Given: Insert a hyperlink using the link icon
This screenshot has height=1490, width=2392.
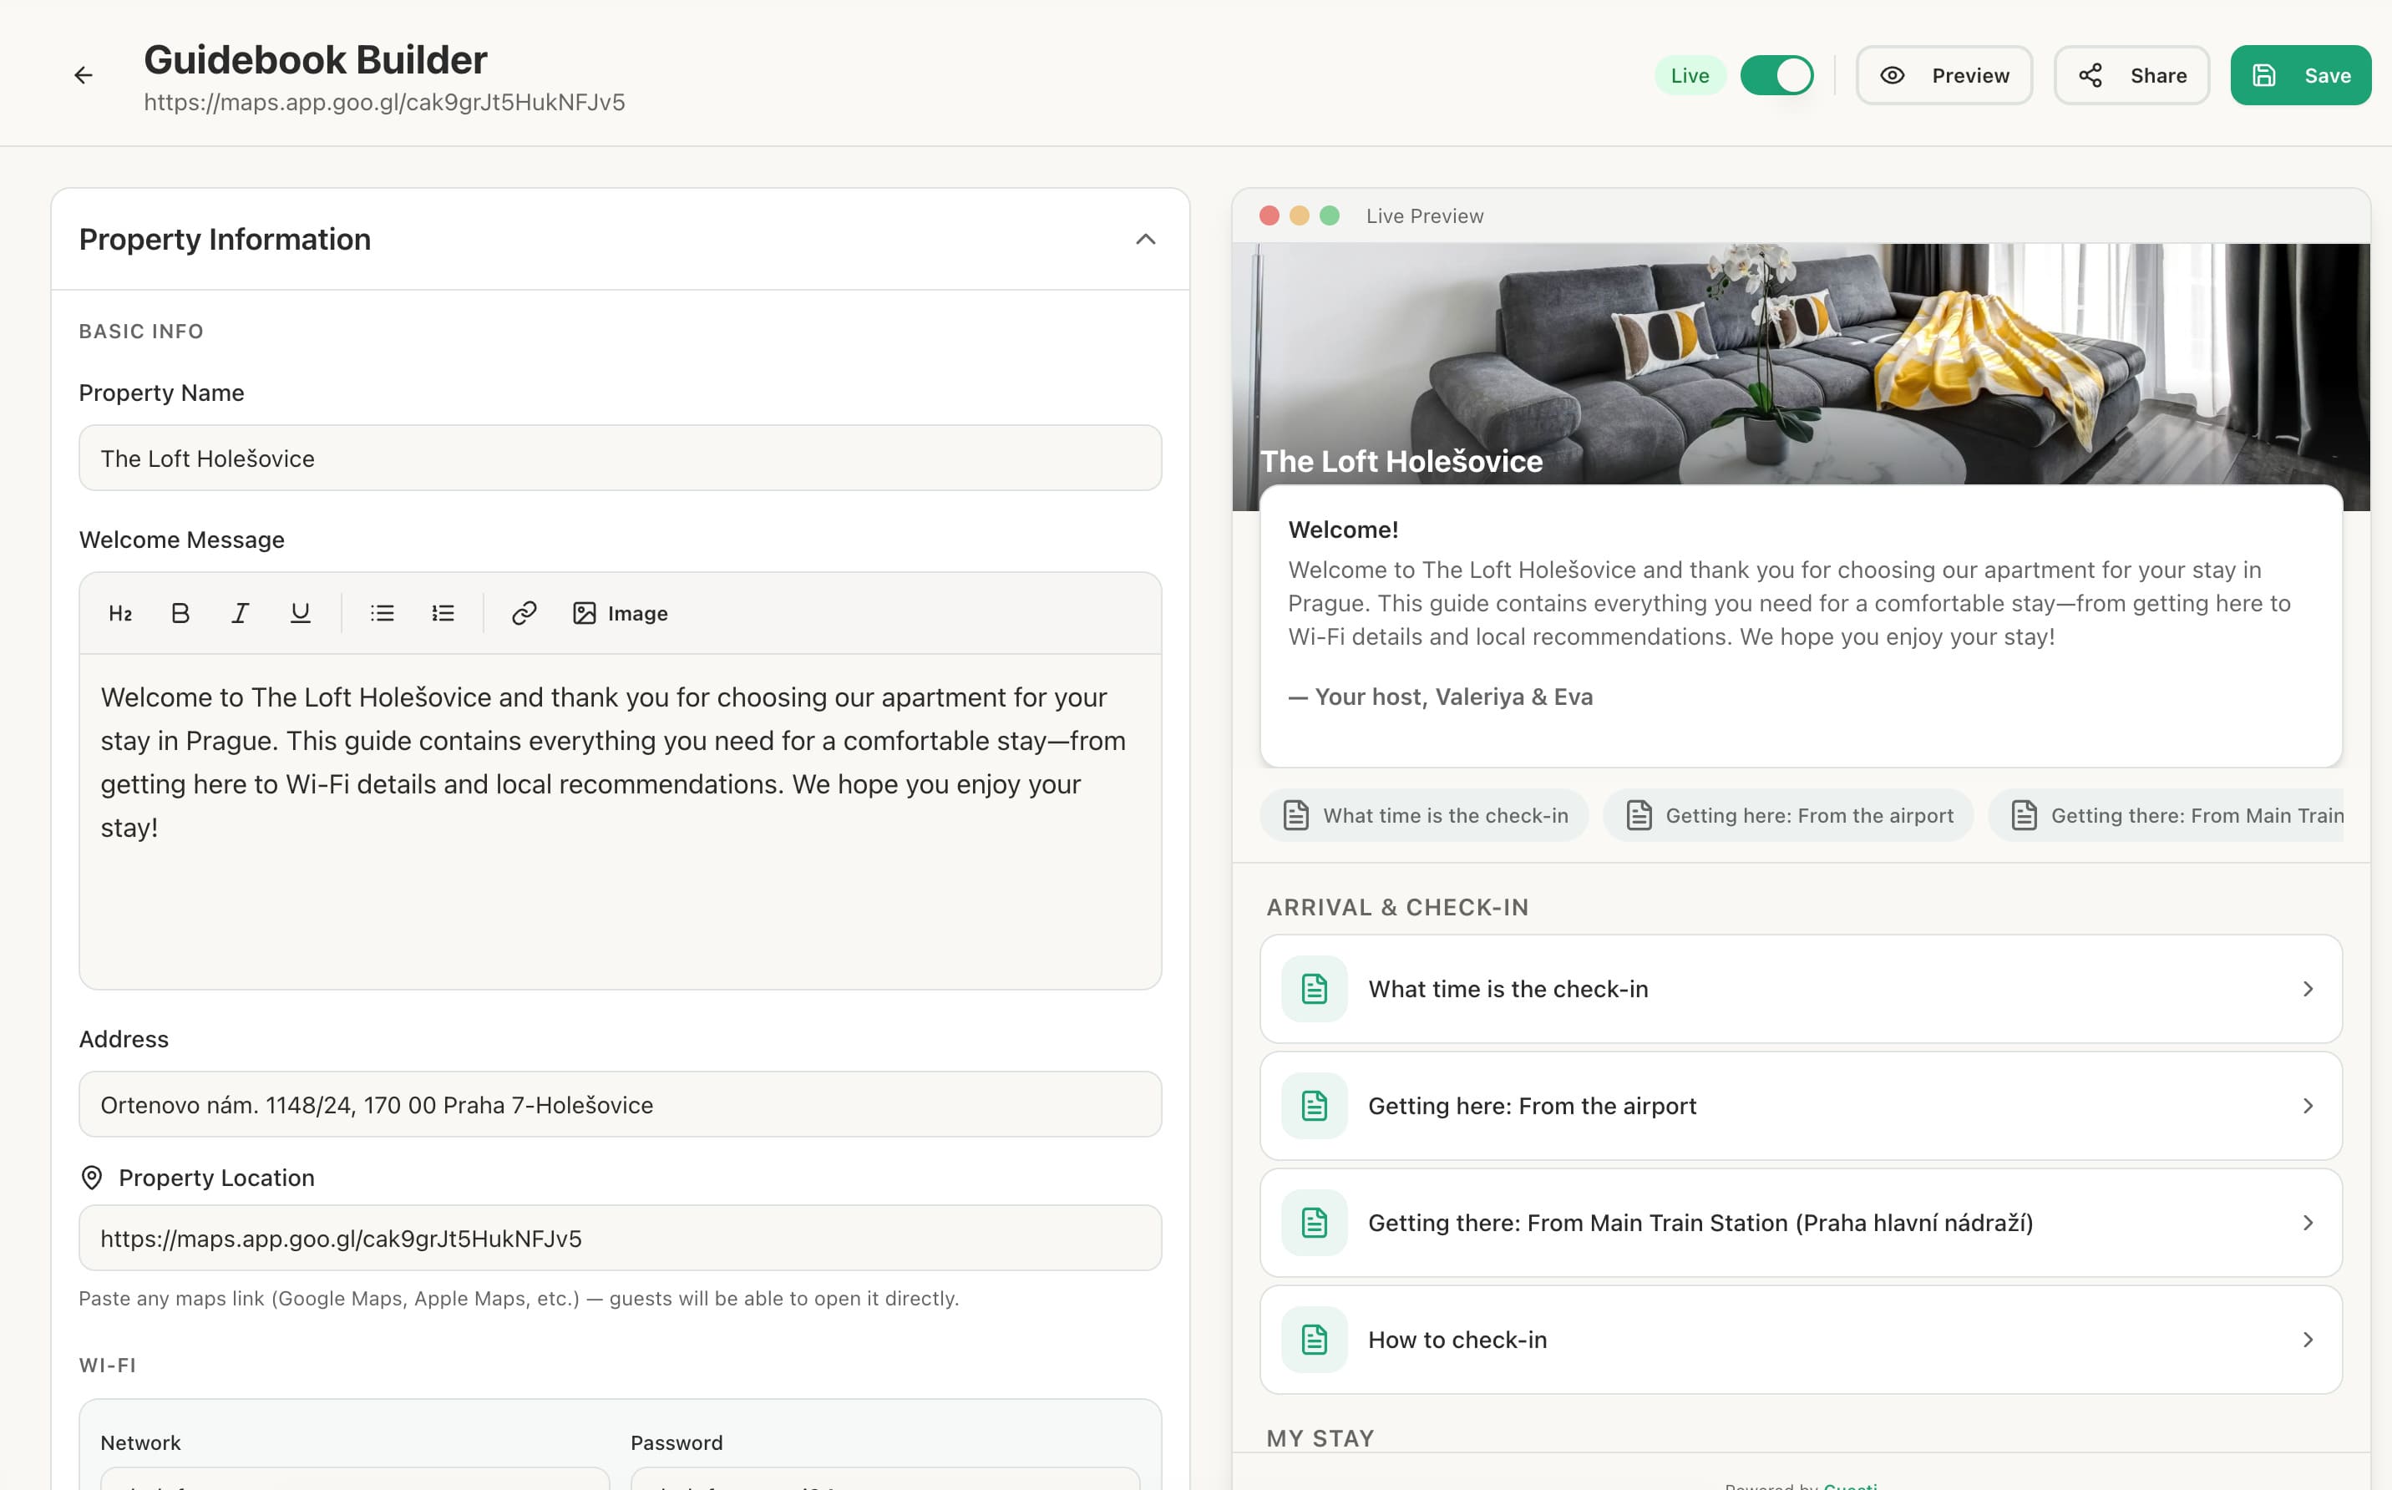Looking at the screenshot, I should click(x=523, y=612).
